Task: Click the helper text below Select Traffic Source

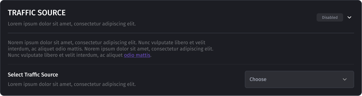Action: [x=72, y=84]
